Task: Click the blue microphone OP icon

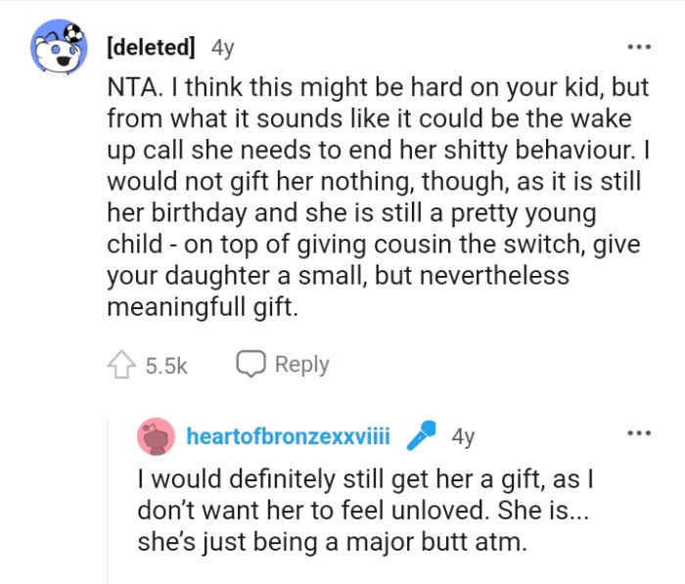Action: click(x=421, y=435)
